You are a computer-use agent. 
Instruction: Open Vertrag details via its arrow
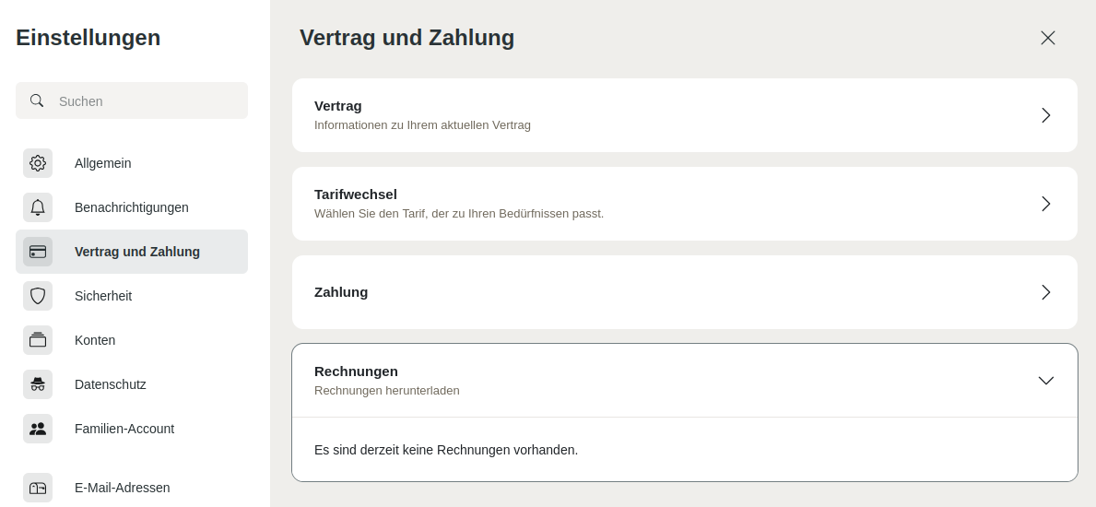[x=1045, y=115]
